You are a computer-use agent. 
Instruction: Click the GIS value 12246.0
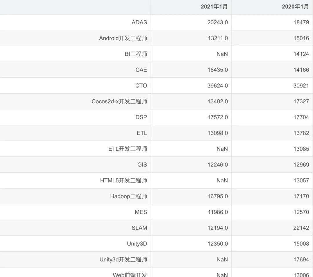click(x=218, y=164)
